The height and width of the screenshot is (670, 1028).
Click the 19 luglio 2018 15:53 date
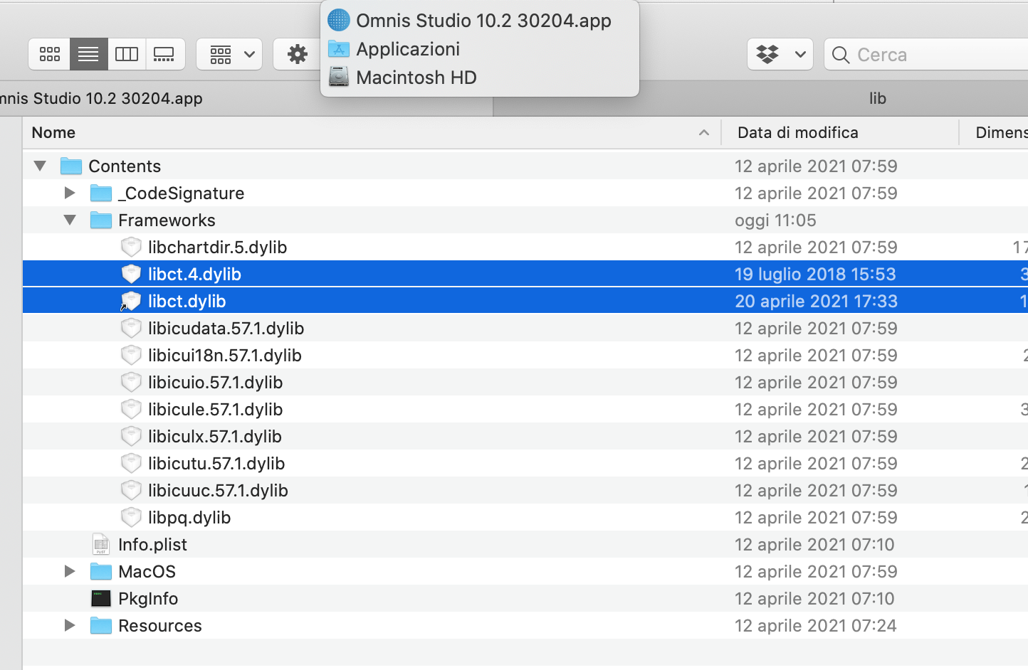[815, 274]
